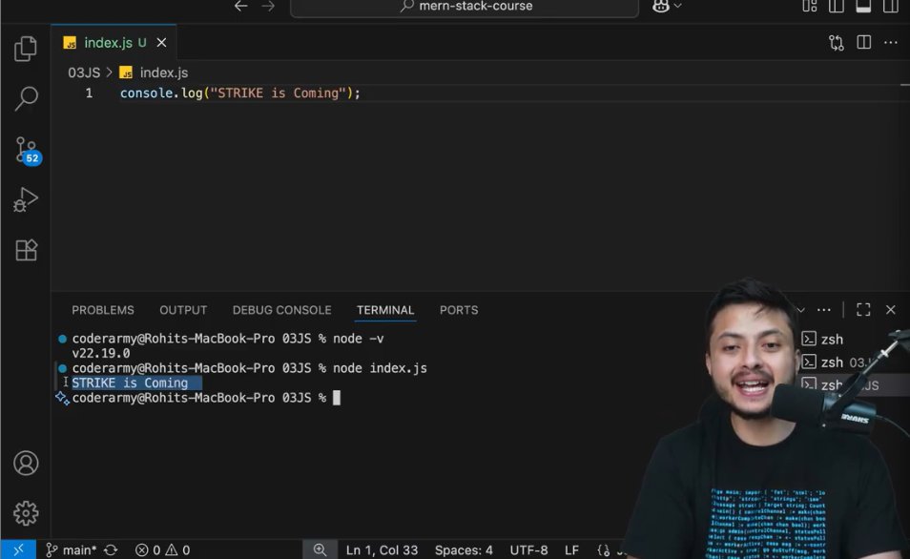Go back using the left arrow
This screenshot has width=910, height=559.
[x=240, y=7]
